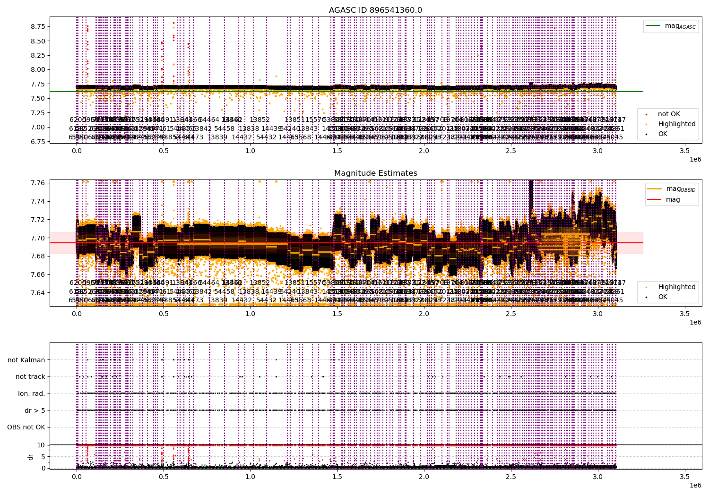The height and width of the screenshot is (496, 709).
Task: Click the 1e6 offset label under top plot
Action: point(695,159)
